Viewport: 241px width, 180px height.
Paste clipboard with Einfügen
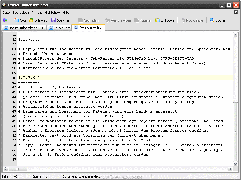[x=164, y=20]
